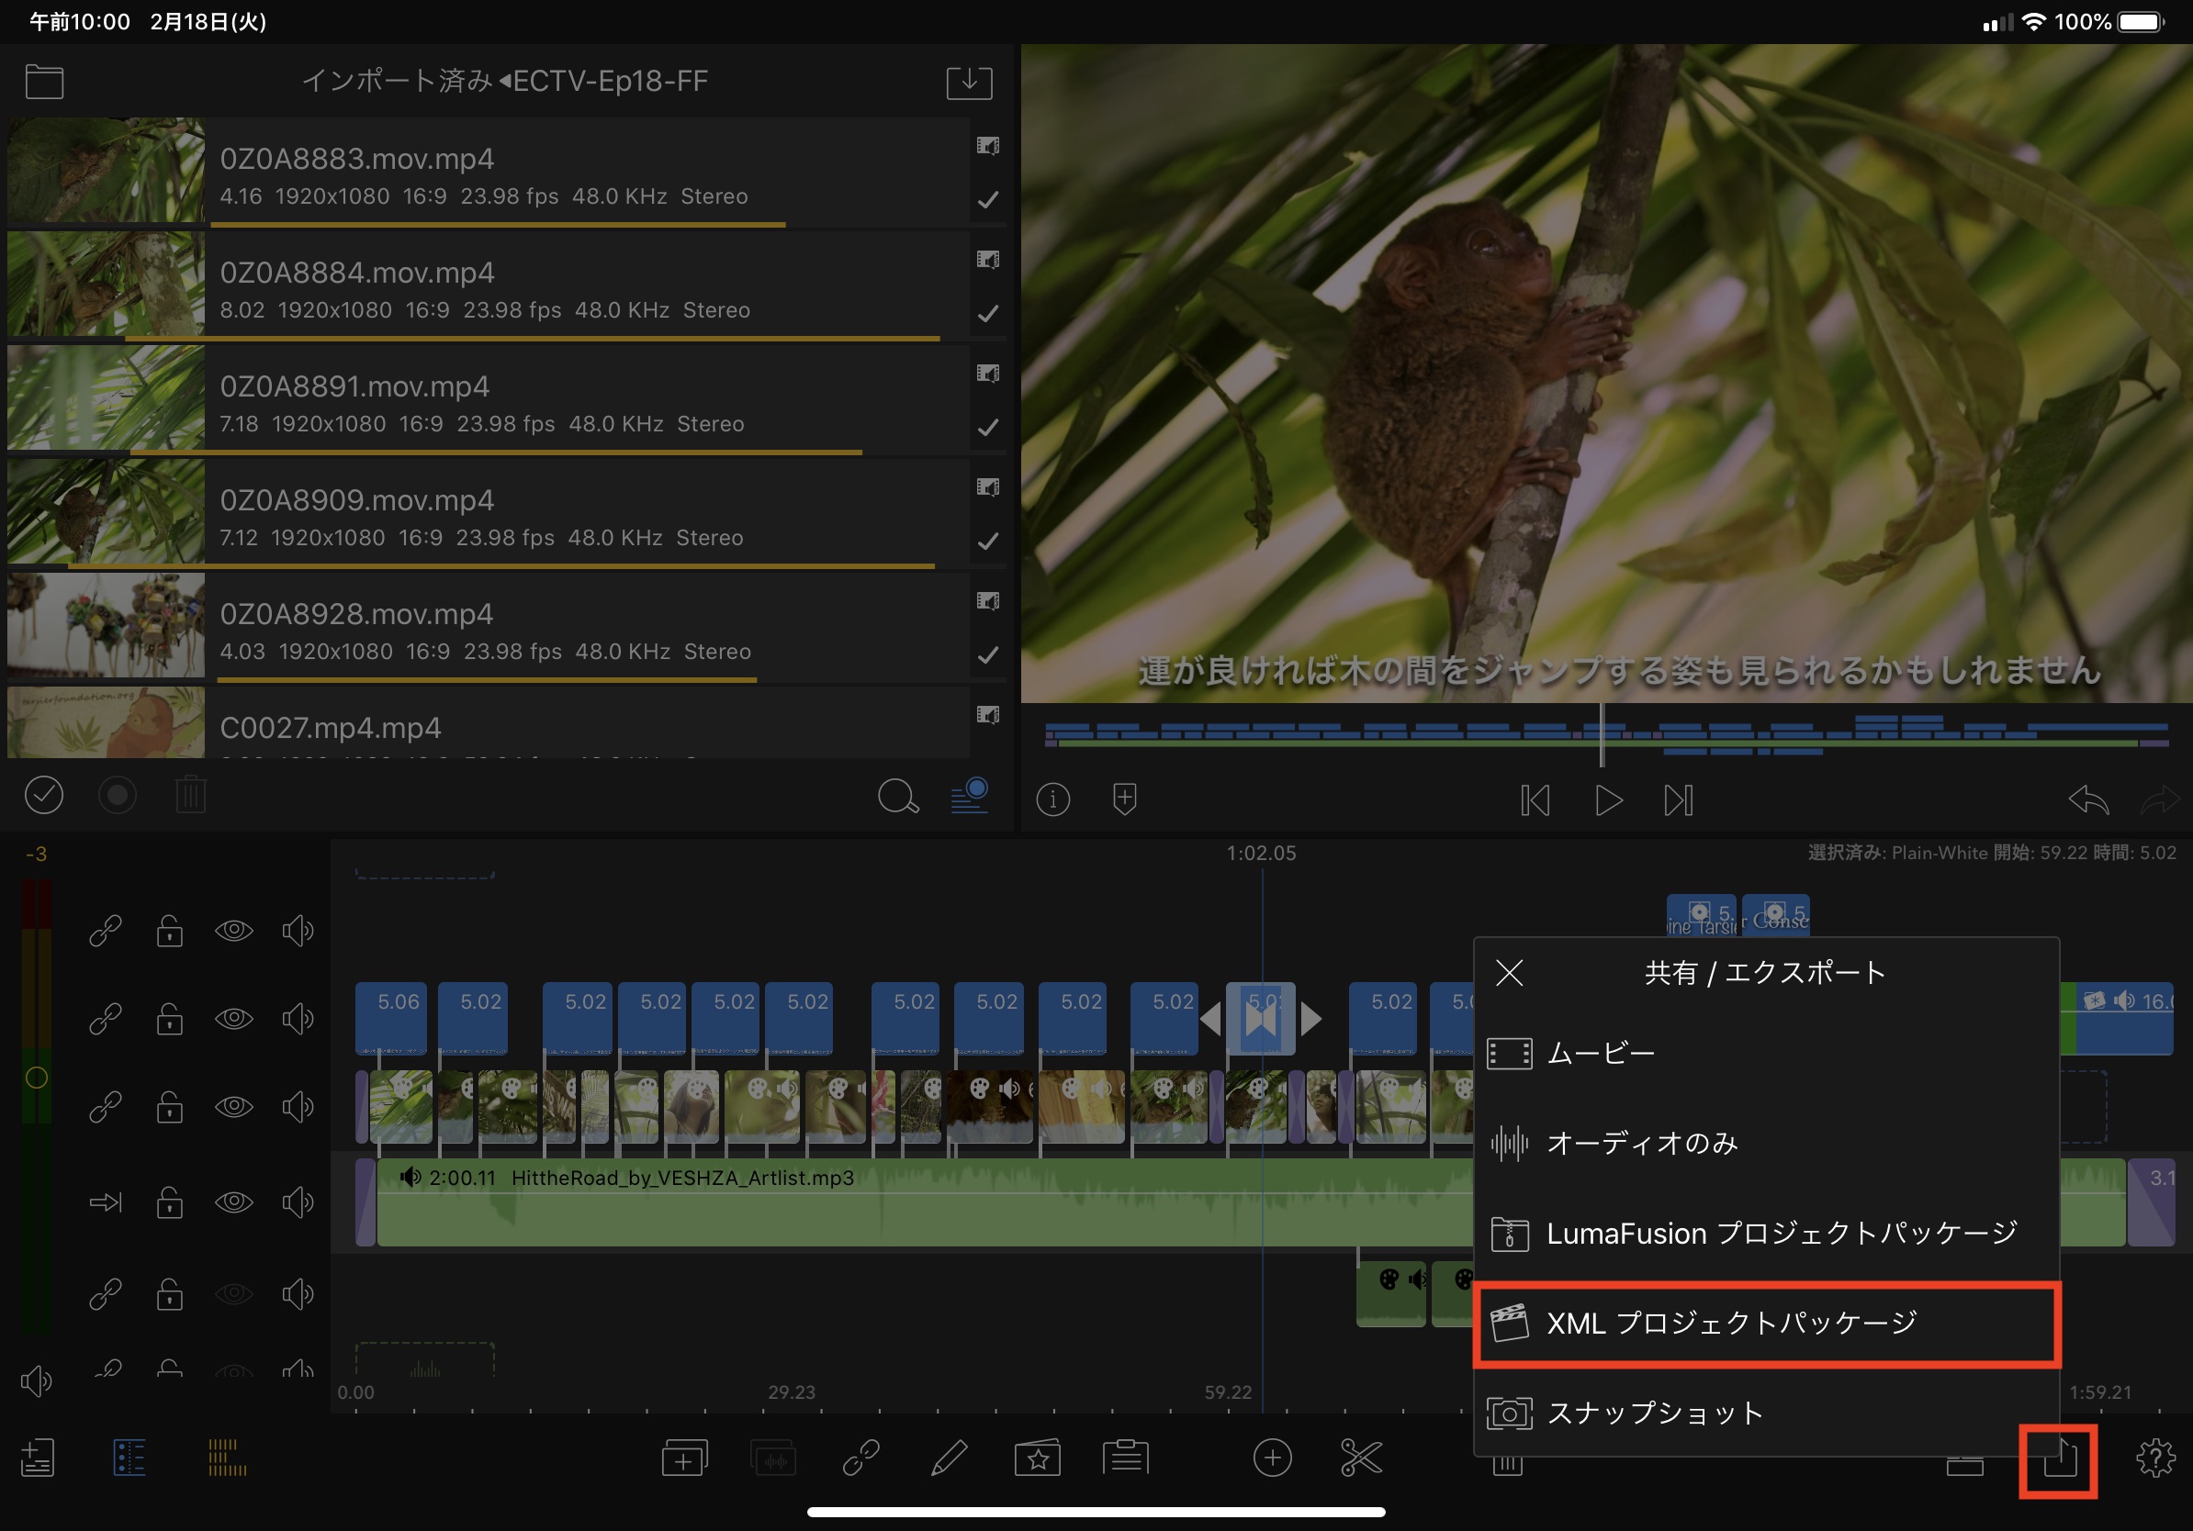
Task: Toggle visibility eye on first track
Action: click(234, 931)
